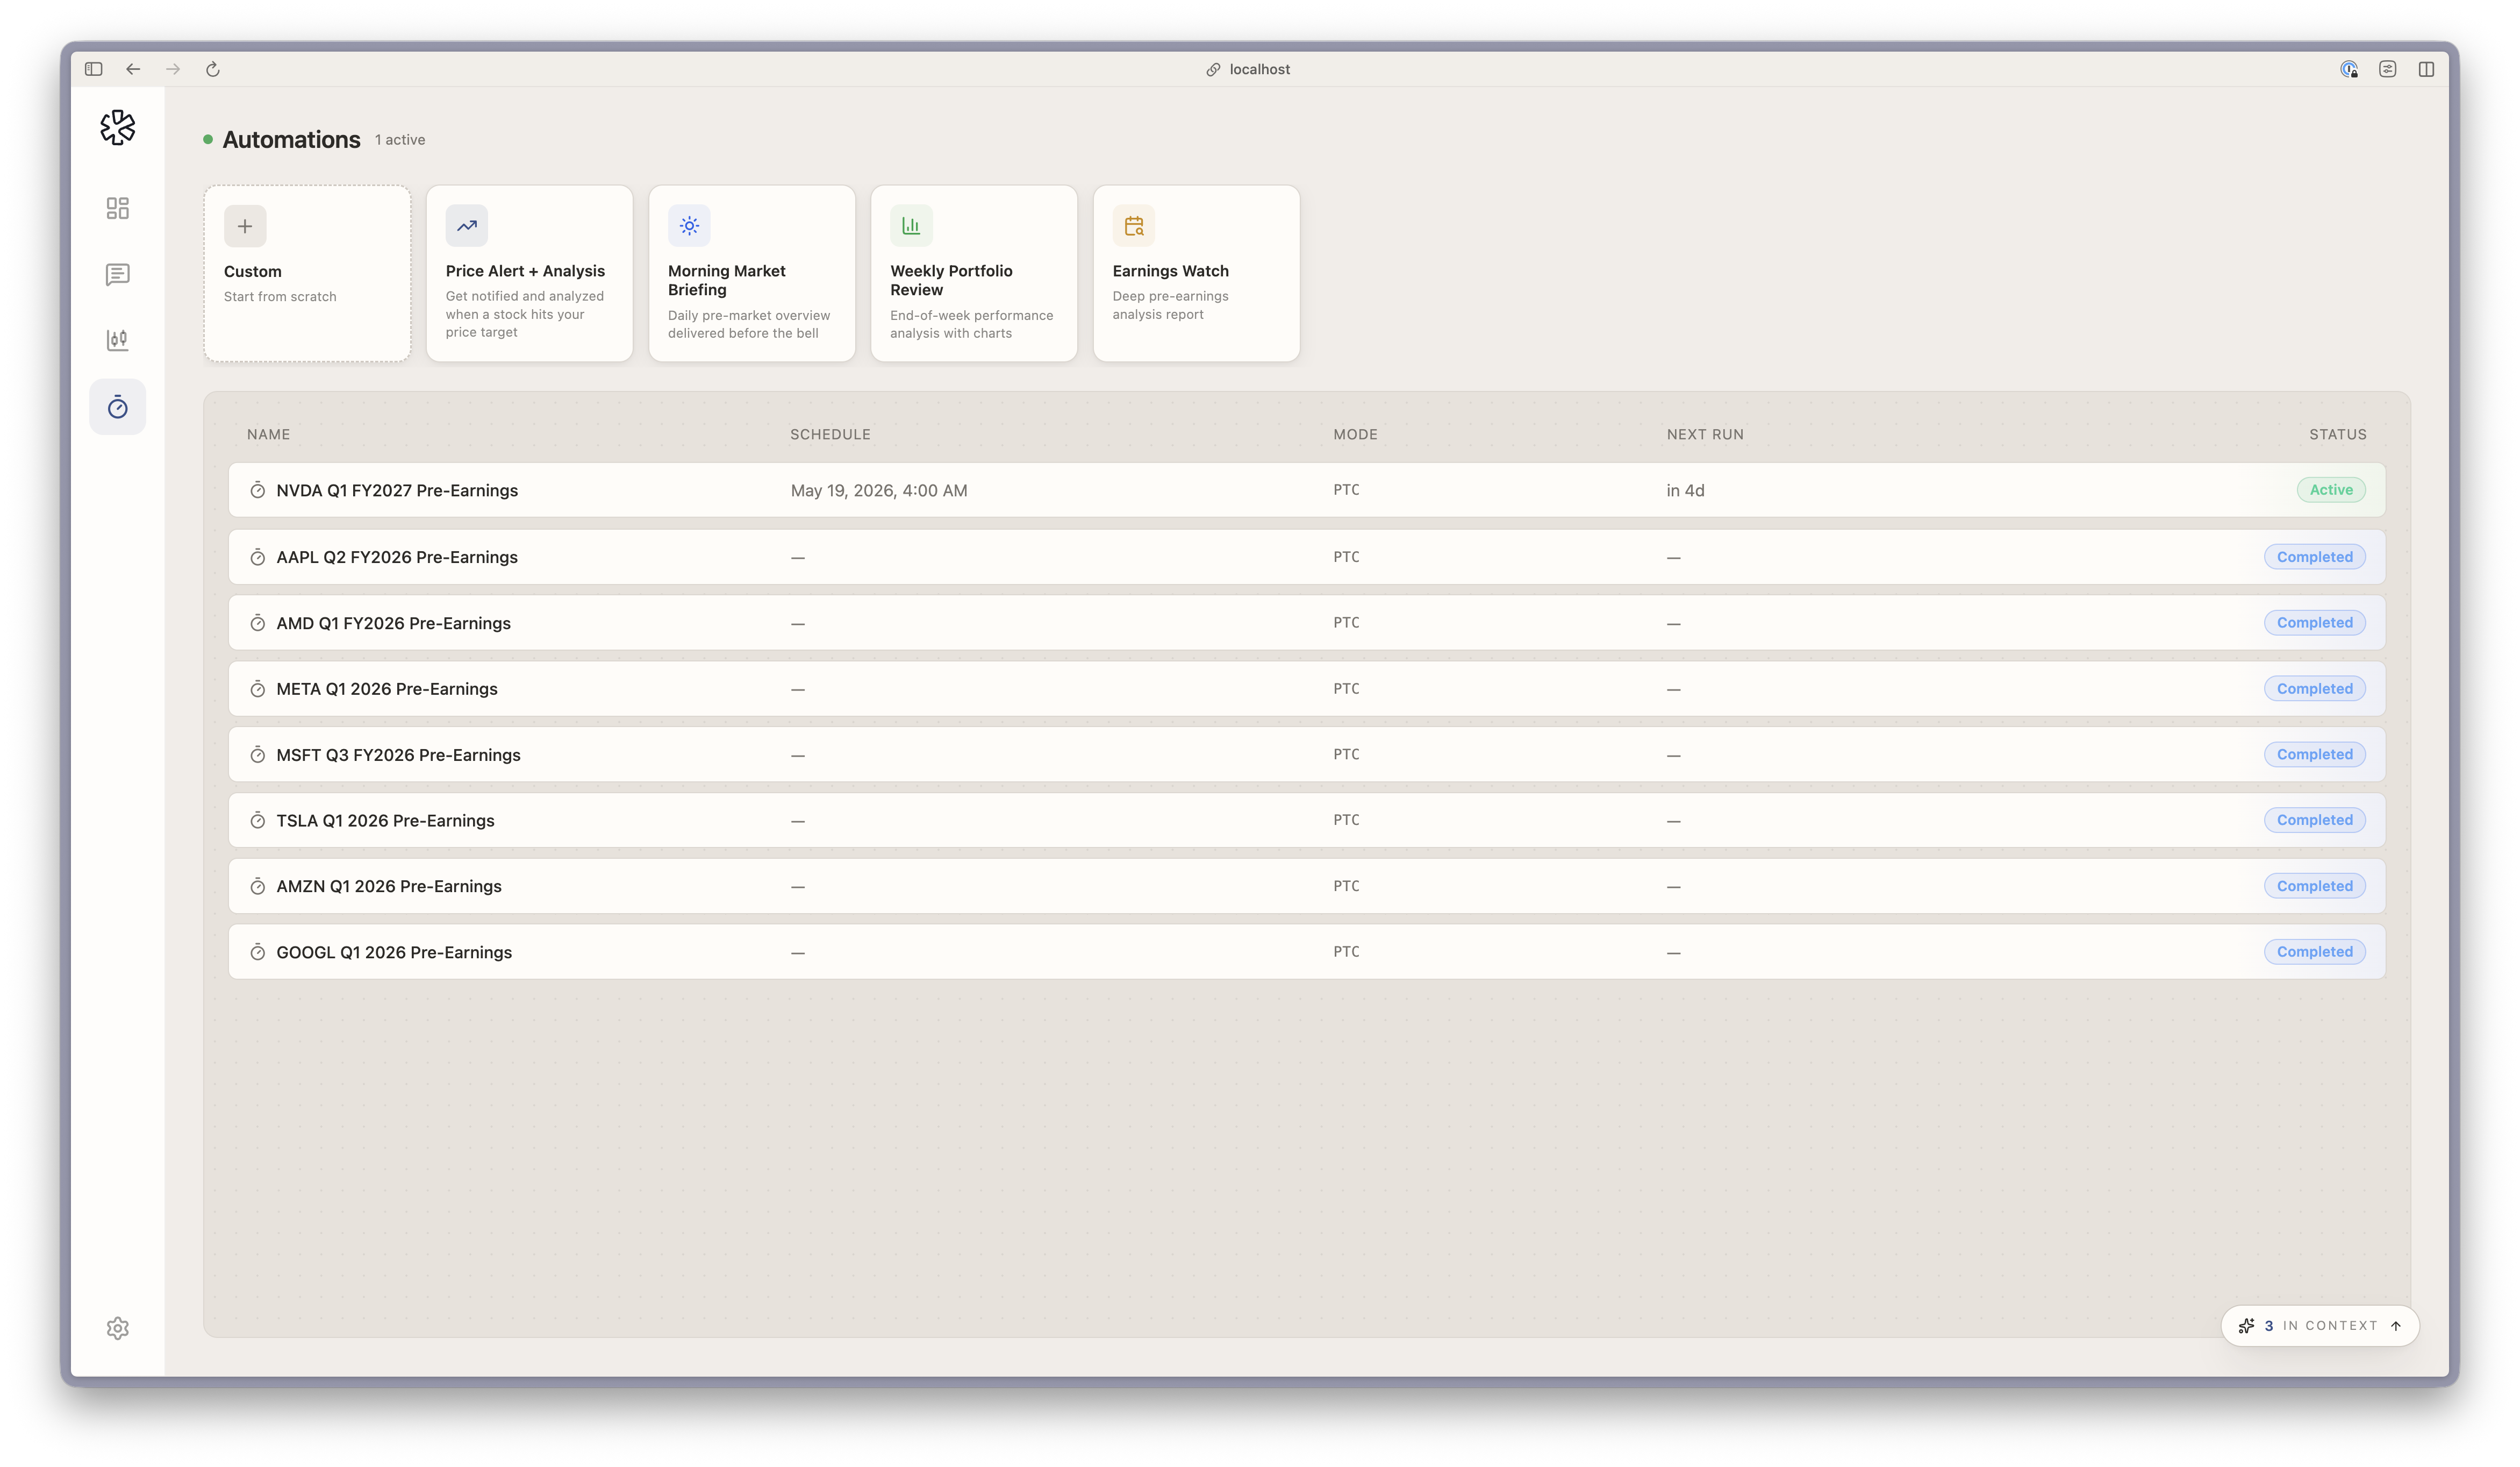This screenshot has width=2520, height=1467.
Task: Click the NAME column header
Action: pyautogui.click(x=269, y=435)
